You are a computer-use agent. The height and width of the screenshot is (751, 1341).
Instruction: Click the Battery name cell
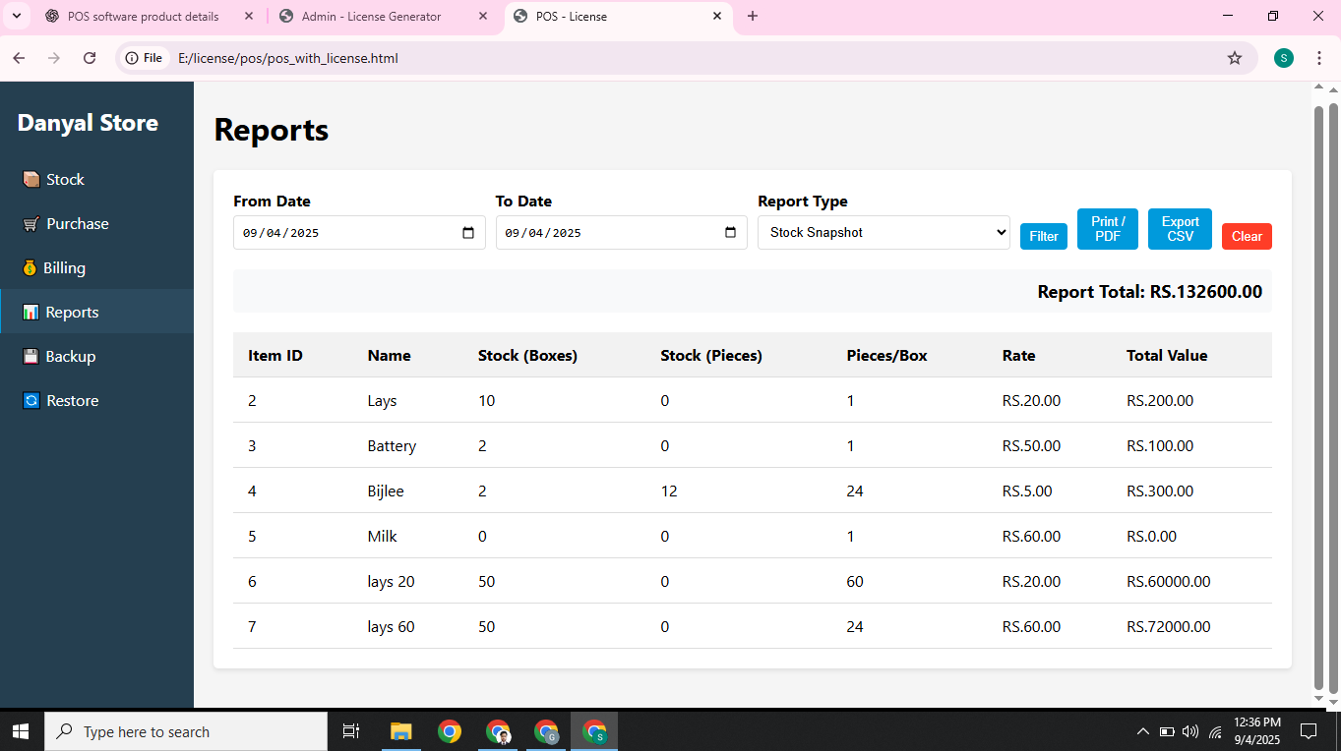[392, 446]
